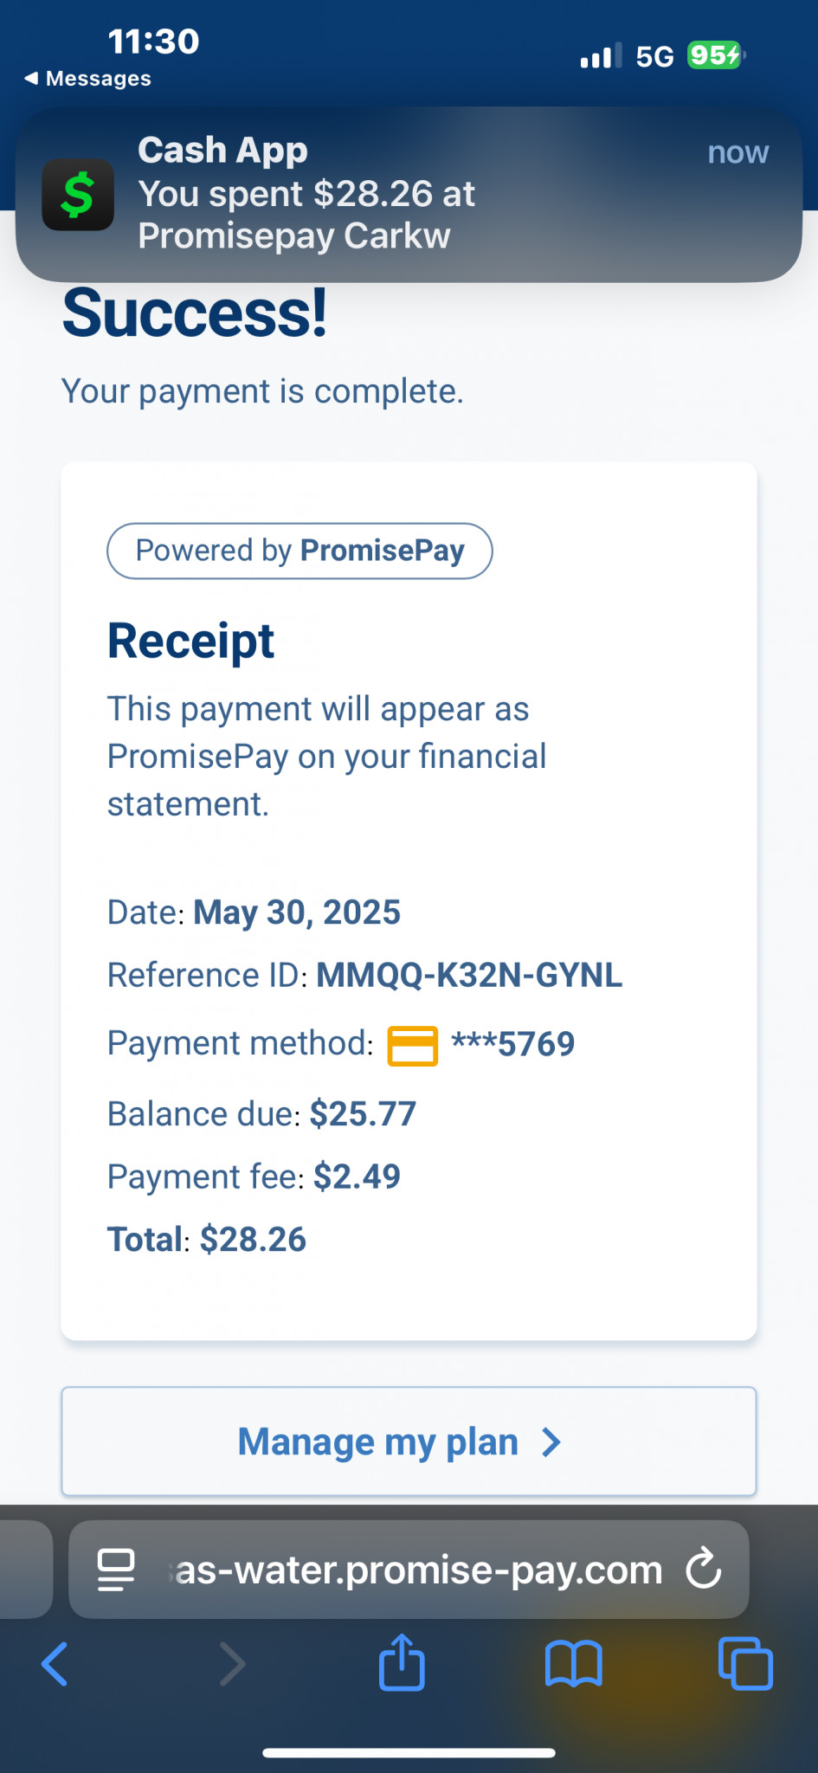Tap the Powered by PromisePay badge

(x=300, y=551)
